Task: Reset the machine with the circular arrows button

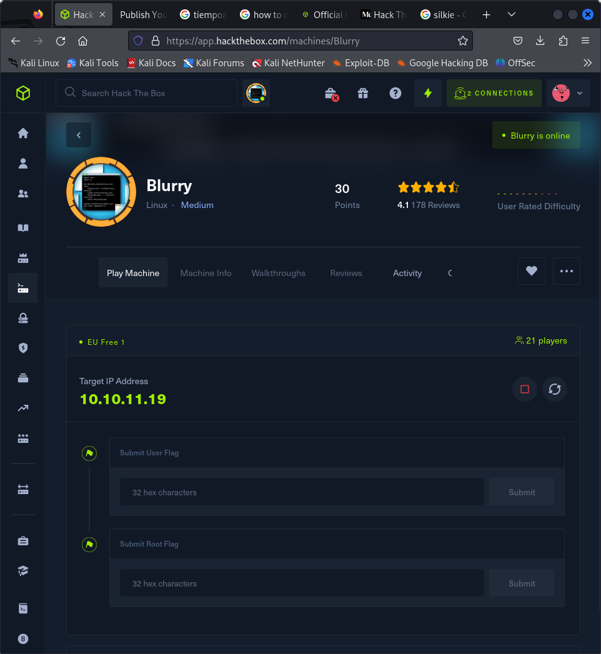Action: pyautogui.click(x=554, y=389)
